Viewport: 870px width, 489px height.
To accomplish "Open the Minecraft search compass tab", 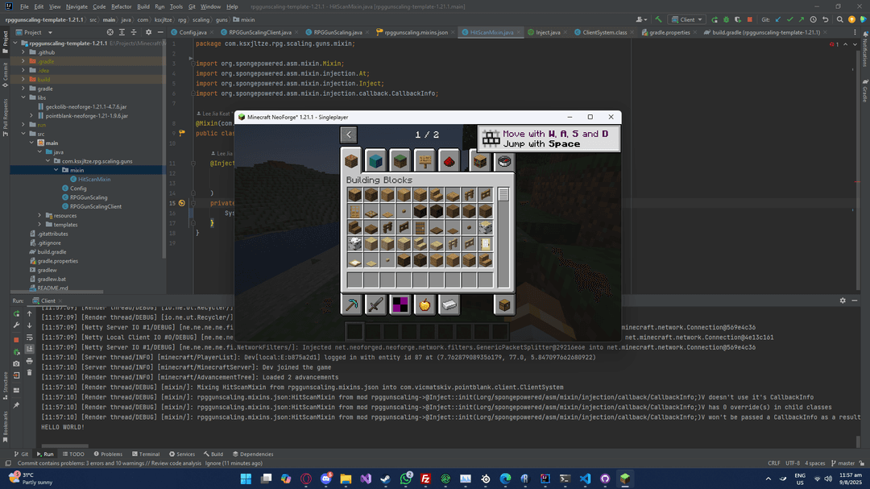I will (503, 161).
